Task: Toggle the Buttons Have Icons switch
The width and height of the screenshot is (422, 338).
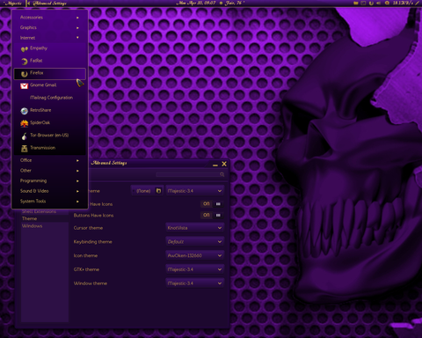Action: click(212, 215)
